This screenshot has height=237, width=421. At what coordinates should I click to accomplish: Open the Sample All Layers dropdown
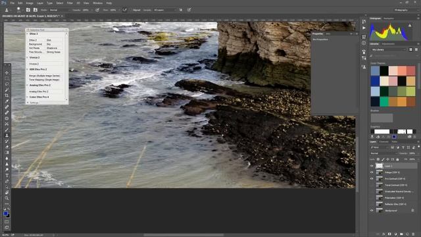[164, 10]
